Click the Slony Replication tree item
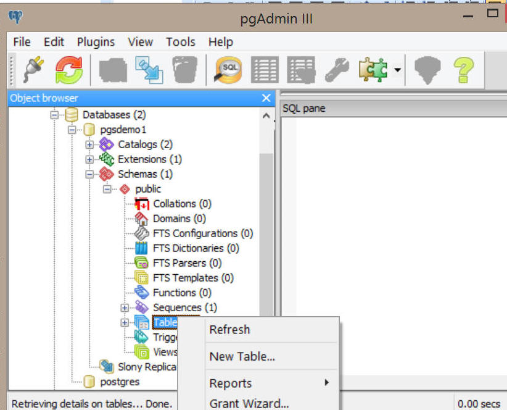 click(x=147, y=367)
